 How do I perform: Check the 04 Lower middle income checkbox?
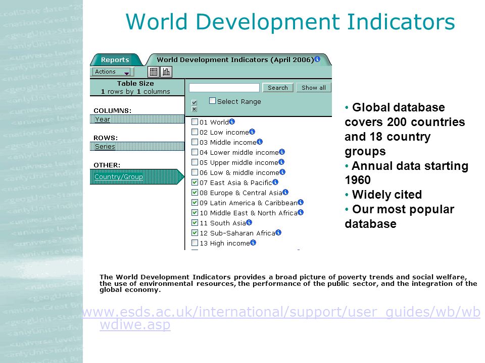(195, 152)
